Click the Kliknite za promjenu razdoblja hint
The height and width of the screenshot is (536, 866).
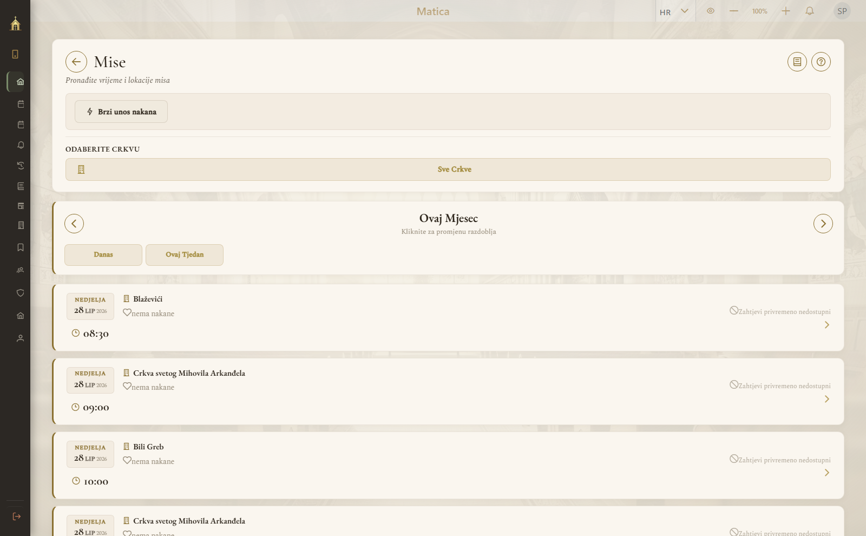[449, 232]
